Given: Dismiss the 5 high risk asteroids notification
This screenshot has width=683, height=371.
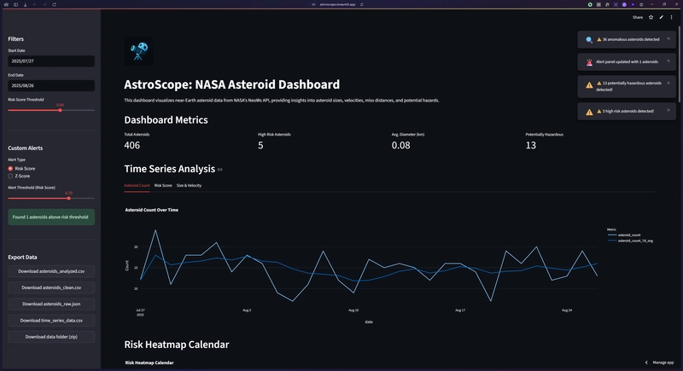Looking at the screenshot, I should pyautogui.click(x=668, y=111).
